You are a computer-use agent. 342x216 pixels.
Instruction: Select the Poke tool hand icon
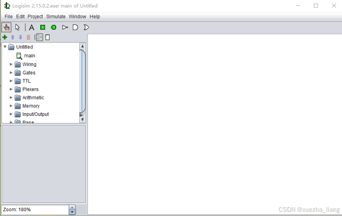7,27
